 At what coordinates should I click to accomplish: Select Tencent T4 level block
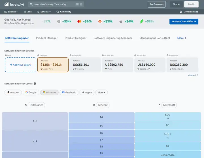[x=101, y=117]
